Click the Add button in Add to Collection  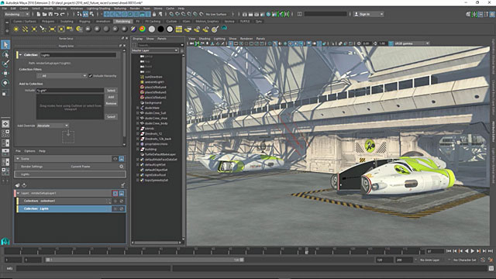click(x=111, y=97)
